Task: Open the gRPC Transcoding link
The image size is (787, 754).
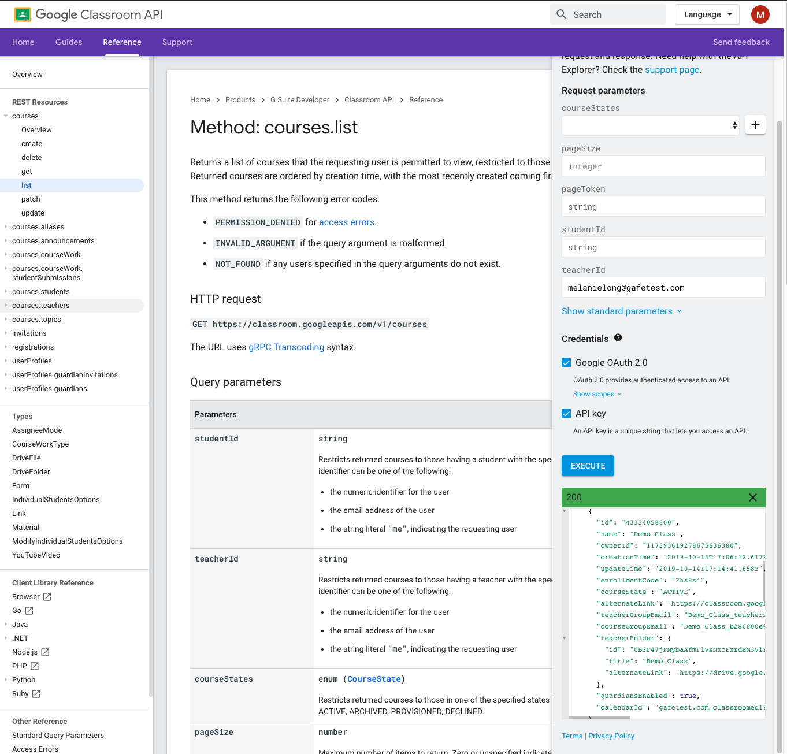Action: click(287, 347)
